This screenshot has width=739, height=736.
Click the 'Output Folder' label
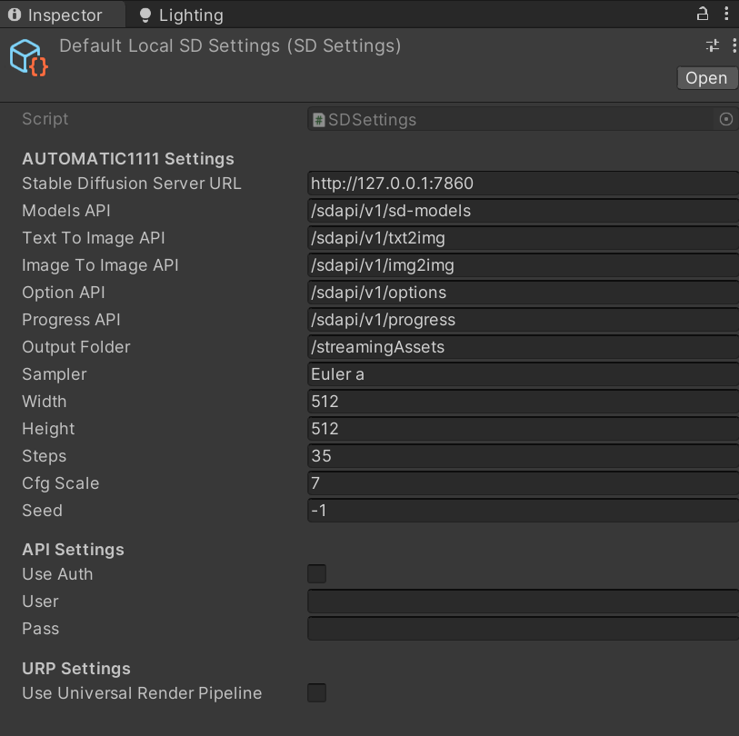click(76, 347)
